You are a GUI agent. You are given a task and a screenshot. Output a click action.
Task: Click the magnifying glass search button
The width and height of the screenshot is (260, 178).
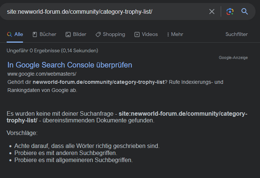[245, 11]
